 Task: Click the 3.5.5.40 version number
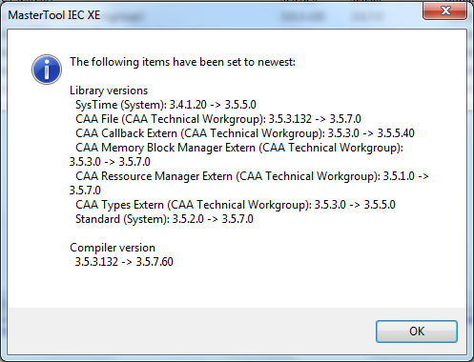click(x=396, y=133)
